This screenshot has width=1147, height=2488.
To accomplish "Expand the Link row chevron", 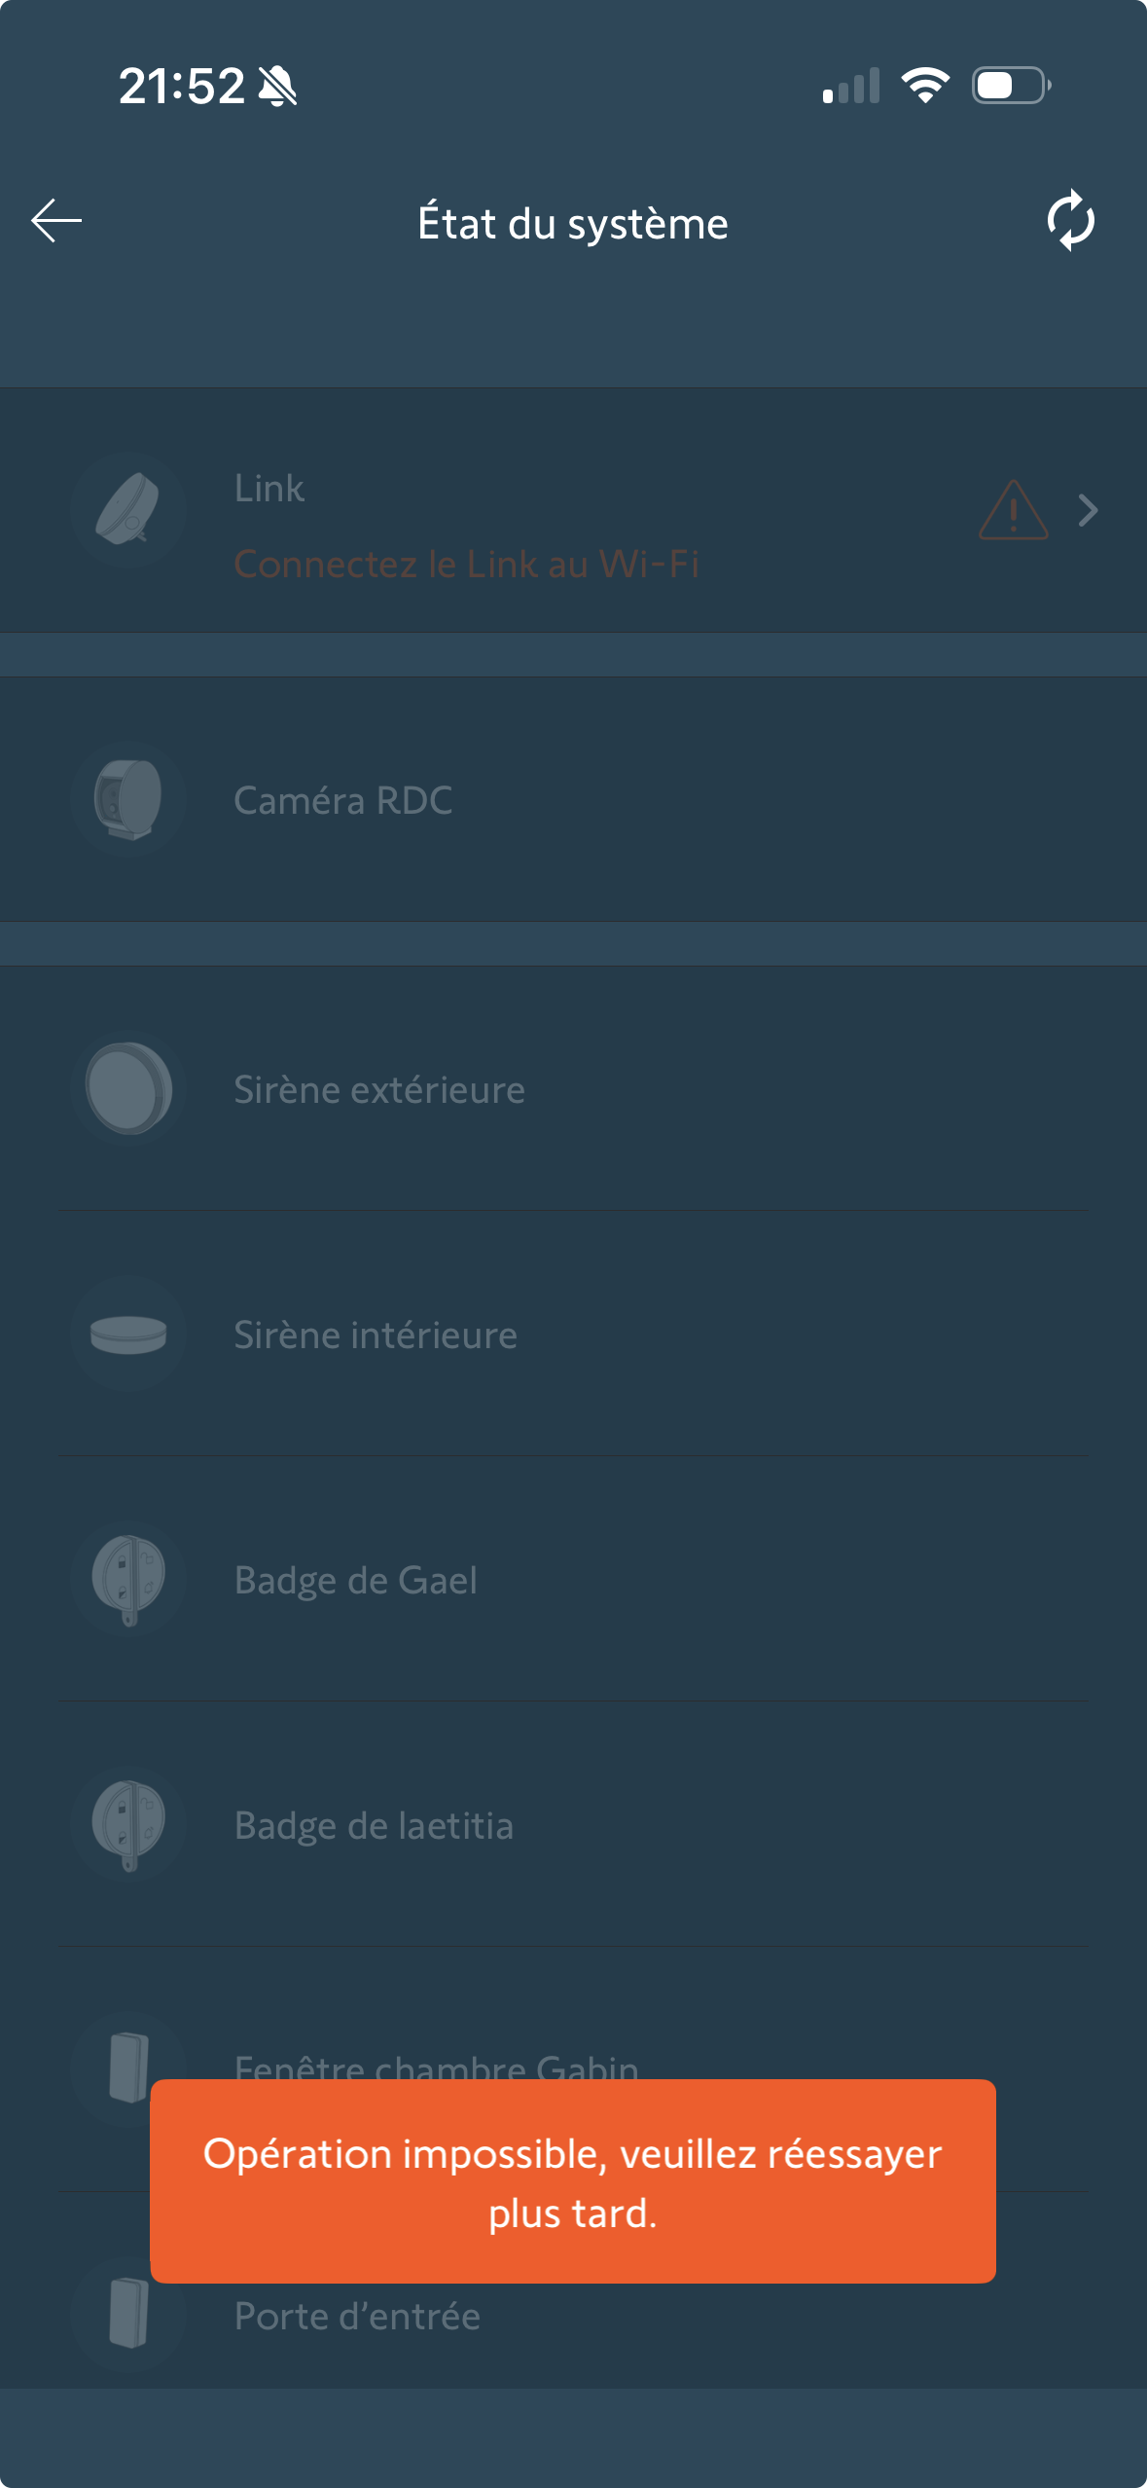I will 1089,510.
